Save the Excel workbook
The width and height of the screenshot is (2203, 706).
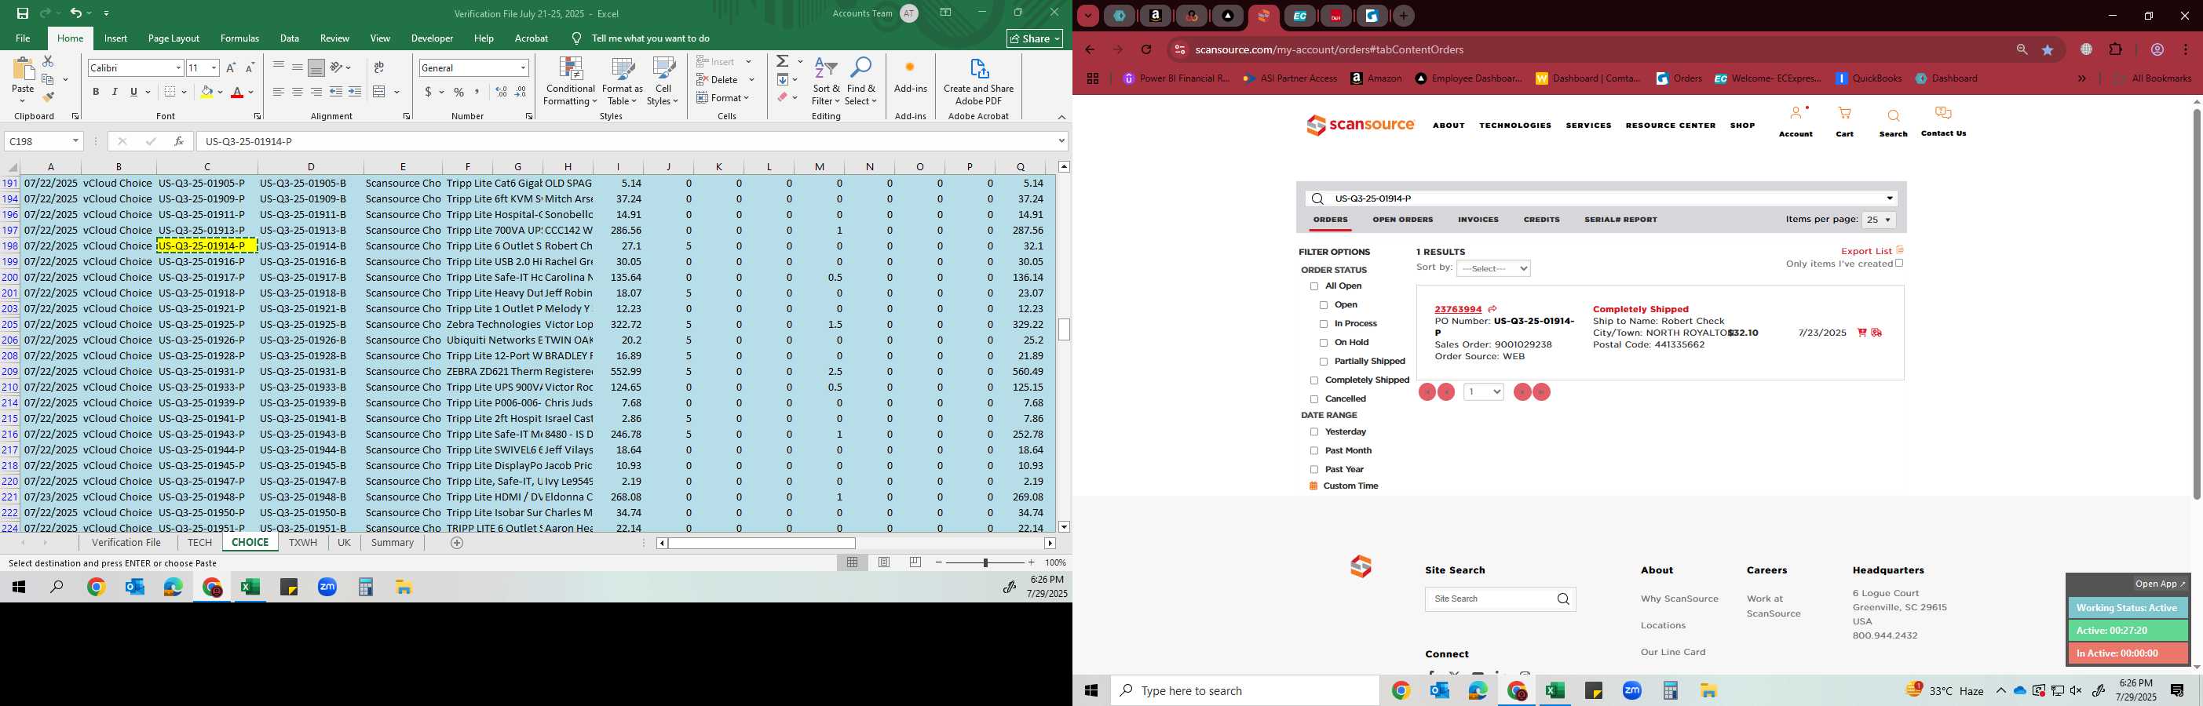22,13
